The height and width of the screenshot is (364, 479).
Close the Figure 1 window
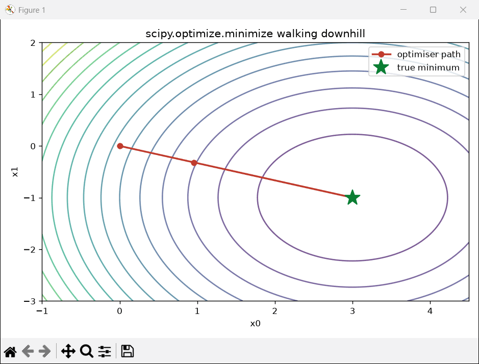[x=463, y=10]
